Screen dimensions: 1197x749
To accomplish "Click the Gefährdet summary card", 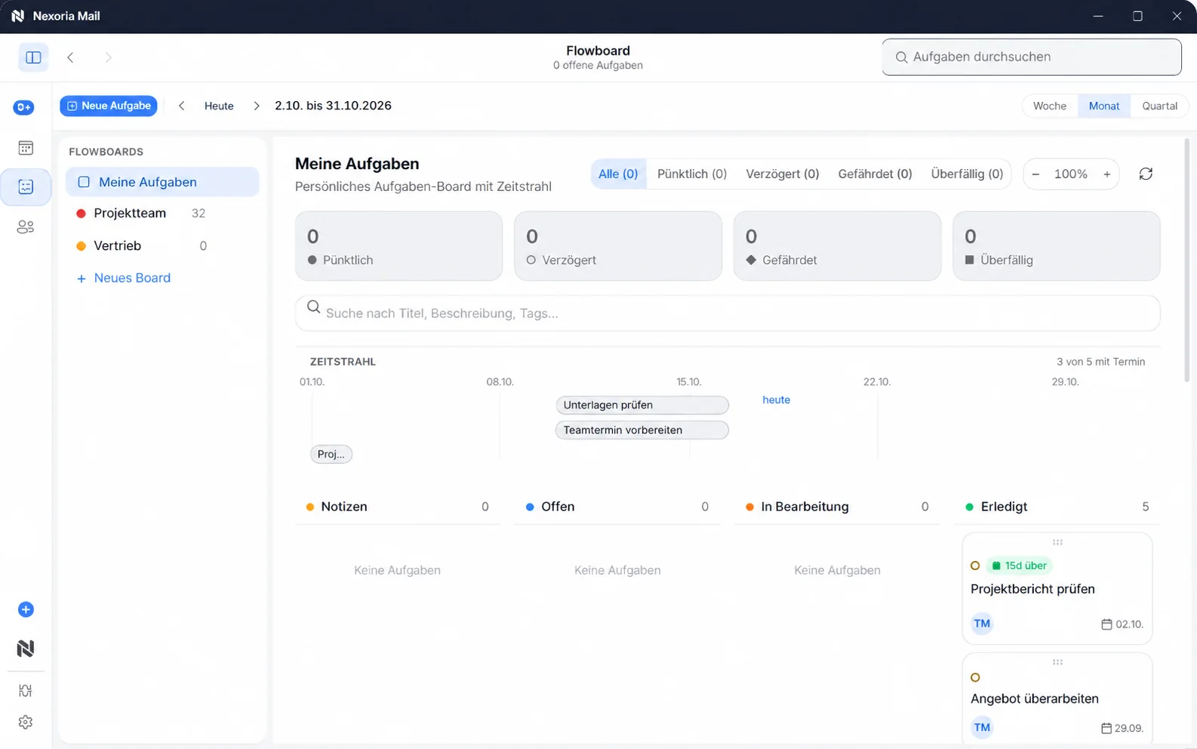I will coord(837,246).
